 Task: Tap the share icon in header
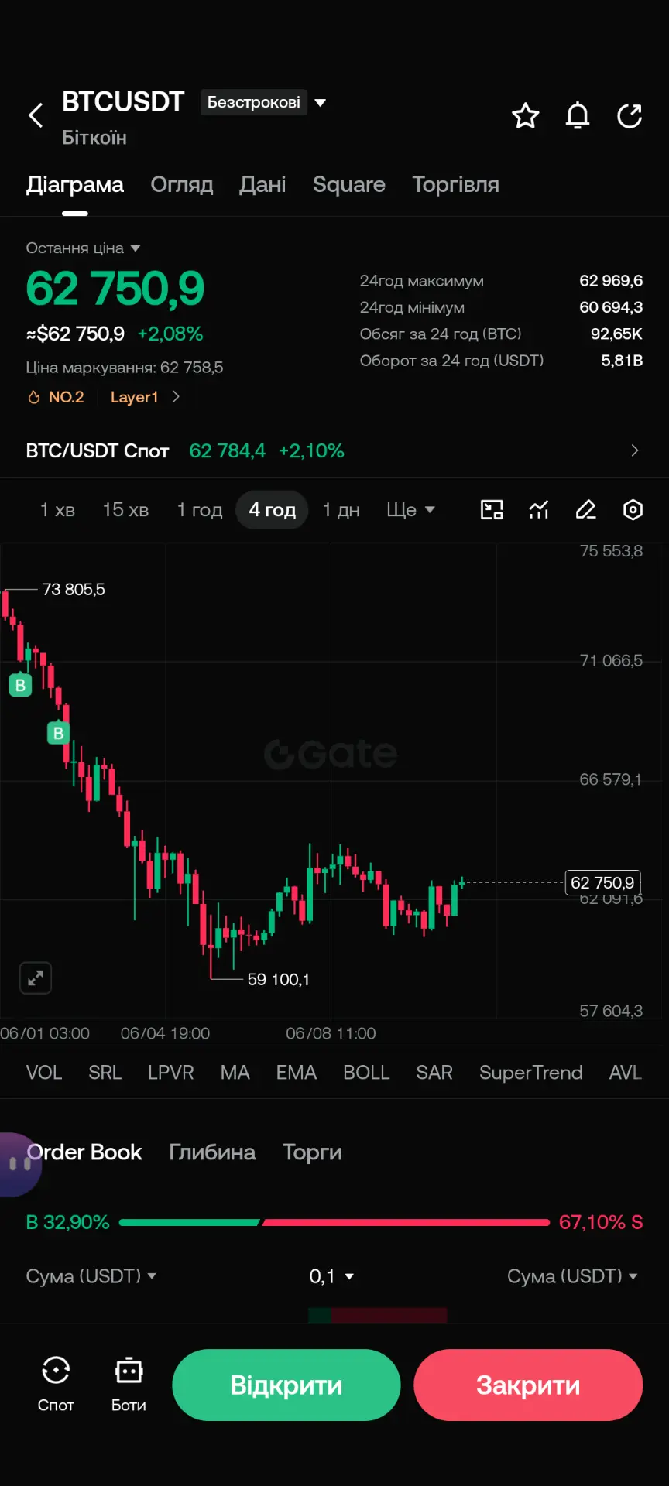point(630,116)
